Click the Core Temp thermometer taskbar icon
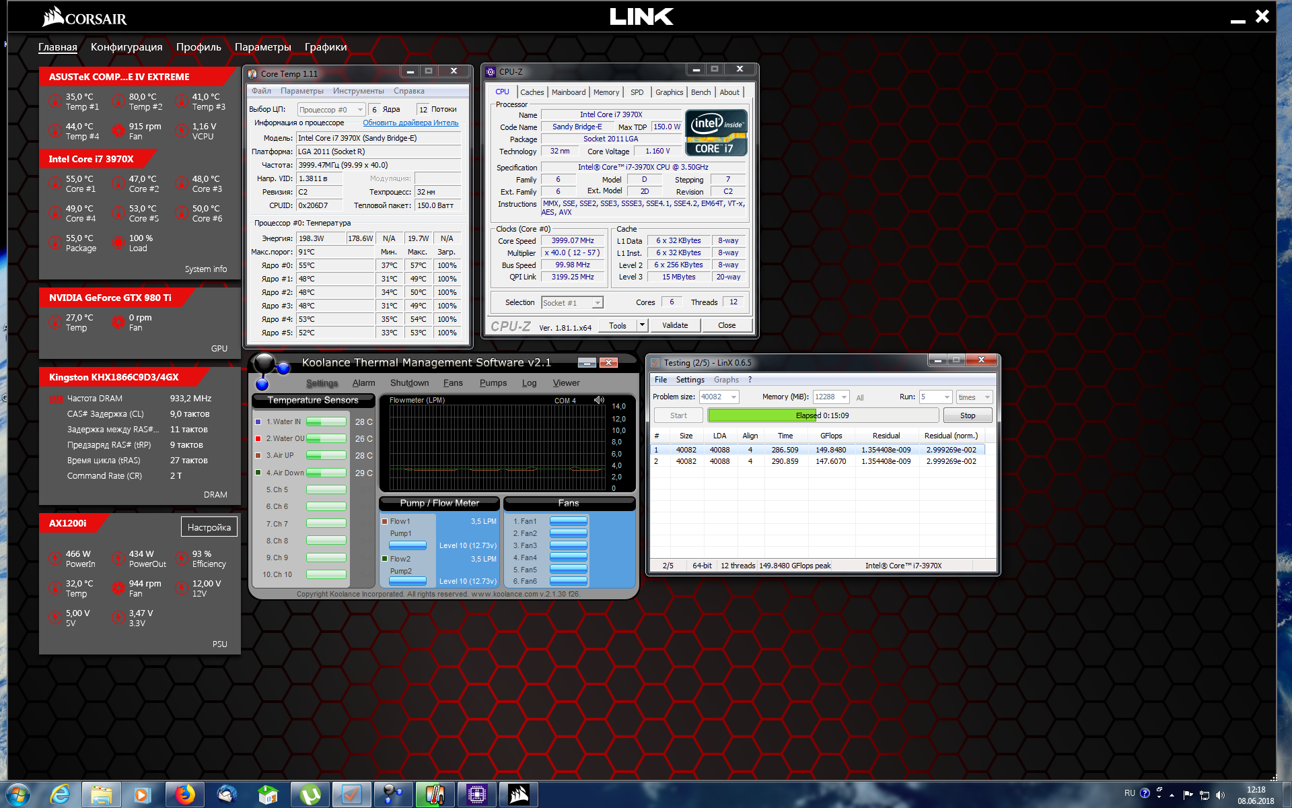Viewport: 1292px width, 808px height. tap(435, 795)
